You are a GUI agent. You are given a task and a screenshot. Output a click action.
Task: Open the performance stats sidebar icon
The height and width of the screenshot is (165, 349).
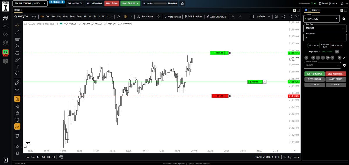coord(6,35)
